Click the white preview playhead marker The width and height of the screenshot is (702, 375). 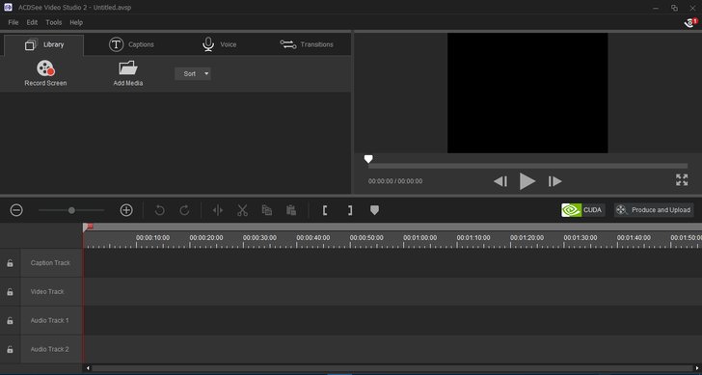(368, 159)
